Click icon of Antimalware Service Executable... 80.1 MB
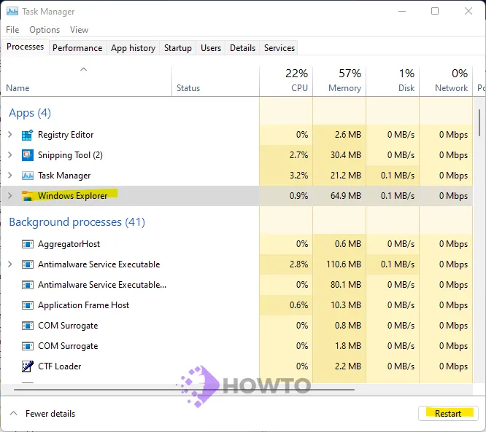This screenshot has height=432, width=486. (27, 285)
